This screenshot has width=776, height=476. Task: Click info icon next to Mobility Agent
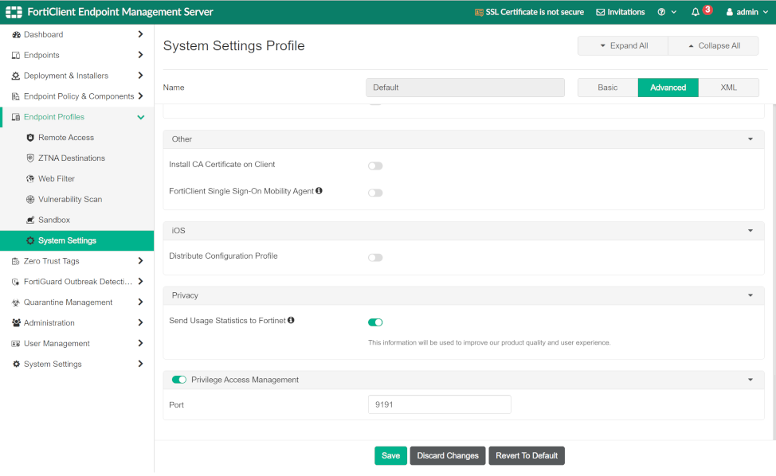319,191
